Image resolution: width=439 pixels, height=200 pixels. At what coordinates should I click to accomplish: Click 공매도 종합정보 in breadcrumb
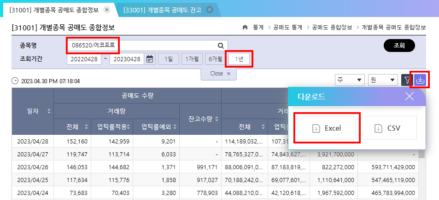tap(332, 28)
